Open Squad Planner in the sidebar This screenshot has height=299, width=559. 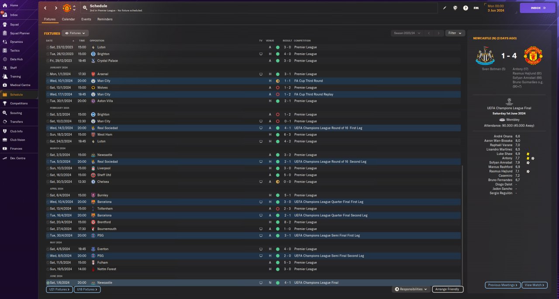20,33
